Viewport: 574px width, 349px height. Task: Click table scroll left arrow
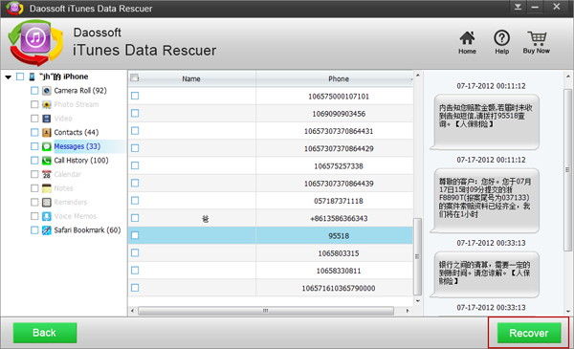[x=133, y=311]
